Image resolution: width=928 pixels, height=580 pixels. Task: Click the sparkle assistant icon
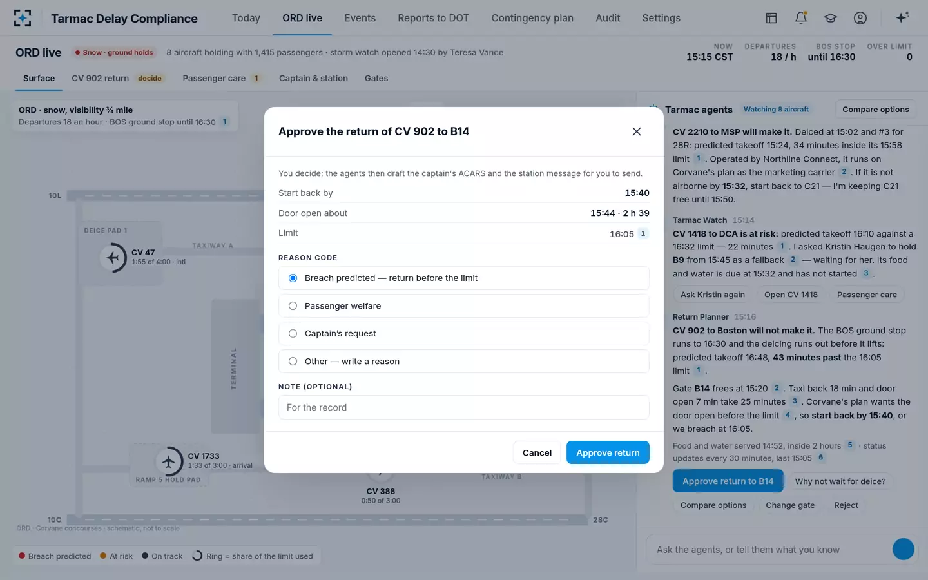(x=902, y=17)
